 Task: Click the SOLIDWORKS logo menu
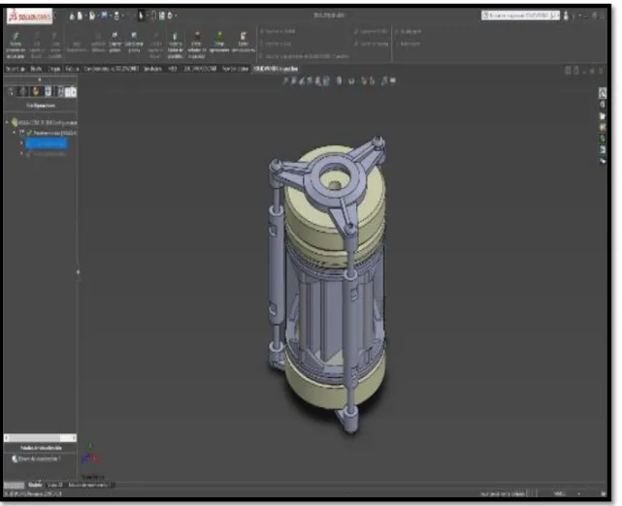30,16
